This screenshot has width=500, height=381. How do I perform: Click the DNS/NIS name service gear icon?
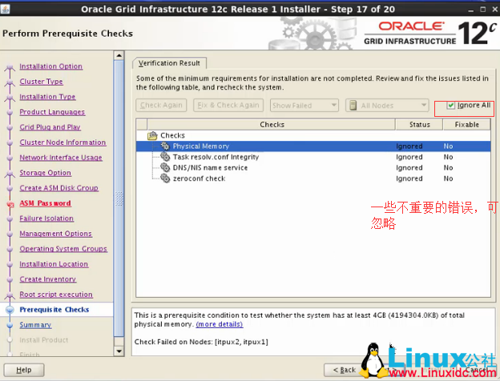click(165, 167)
